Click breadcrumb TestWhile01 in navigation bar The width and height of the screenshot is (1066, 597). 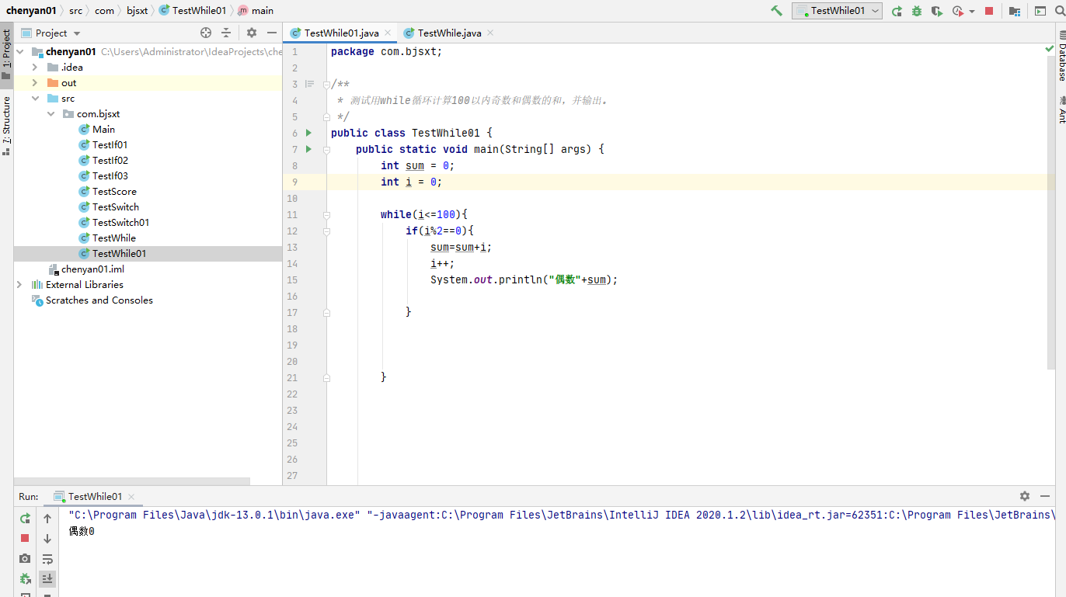pyautogui.click(x=193, y=11)
